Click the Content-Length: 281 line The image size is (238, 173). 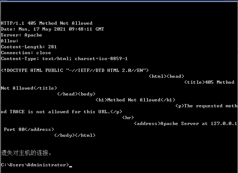point(29,47)
